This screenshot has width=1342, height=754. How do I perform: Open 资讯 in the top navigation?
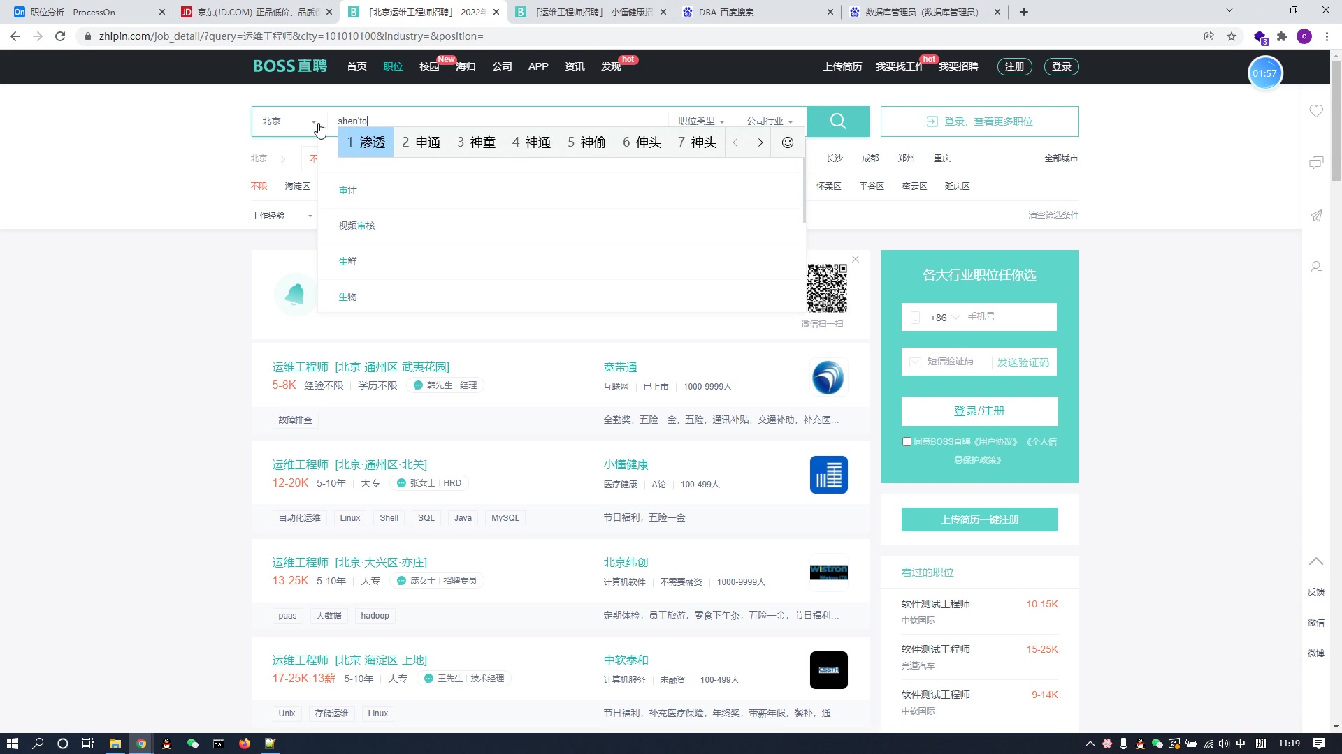tap(575, 66)
